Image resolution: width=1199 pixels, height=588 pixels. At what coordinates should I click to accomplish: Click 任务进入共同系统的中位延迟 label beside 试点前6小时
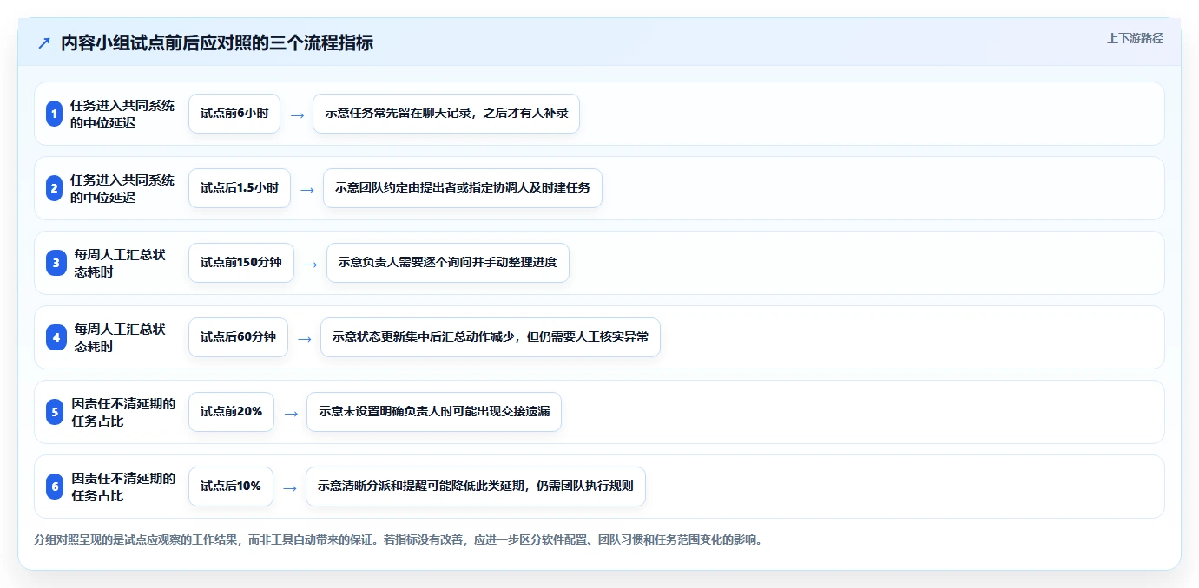point(122,114)
